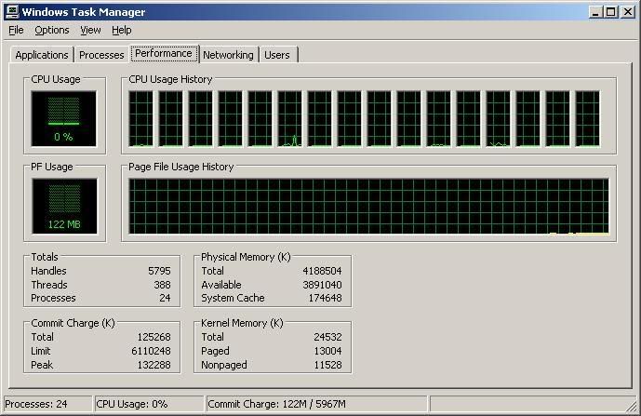Click the Kernel Memory Paged value 13004
Viewport: 641px width, 416px height.
tap(327, 351)
